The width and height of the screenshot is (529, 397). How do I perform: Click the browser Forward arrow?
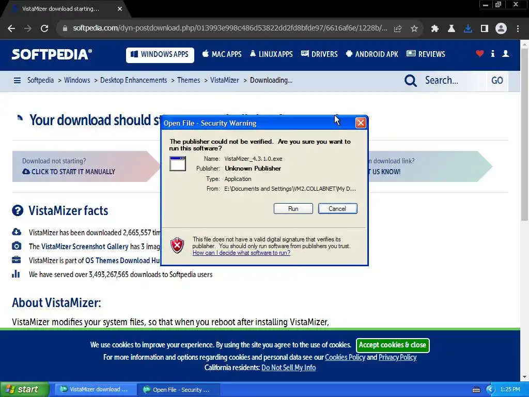point(28,28)
